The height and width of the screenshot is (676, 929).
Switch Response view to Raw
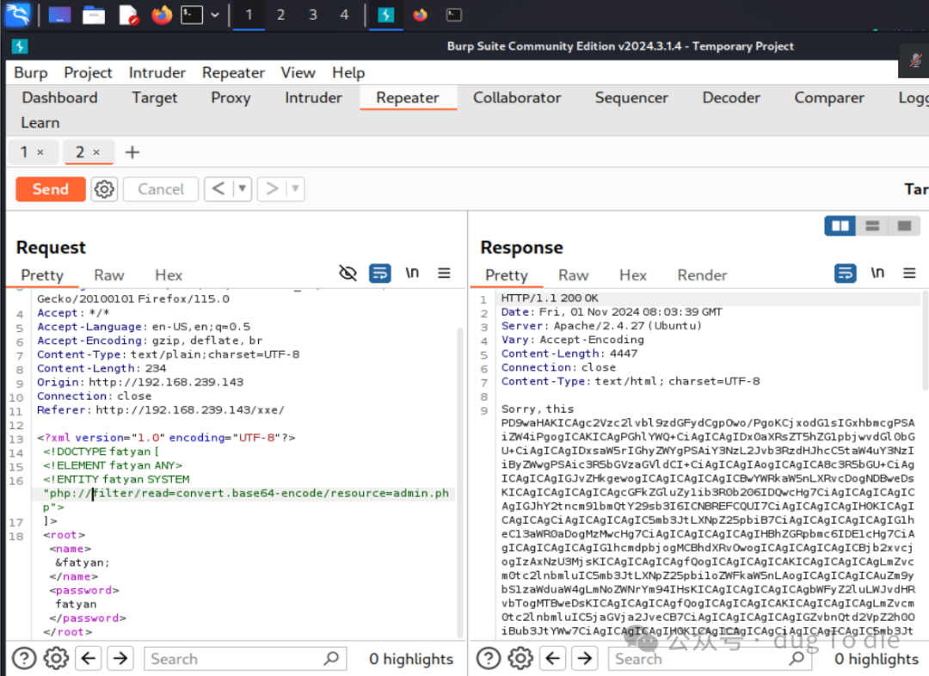574,275
